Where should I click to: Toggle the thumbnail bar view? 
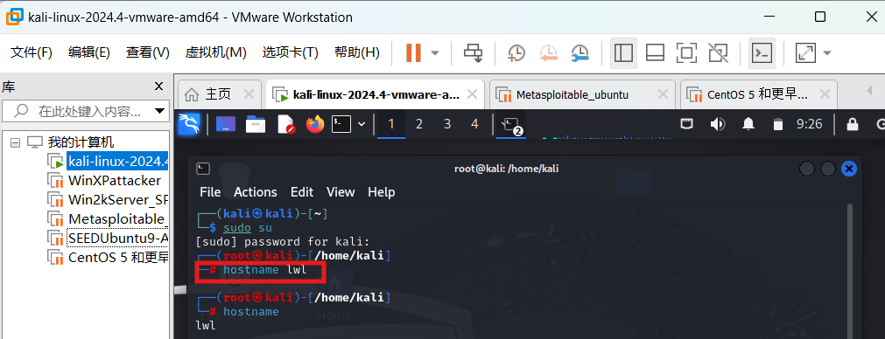coord(656,53)
